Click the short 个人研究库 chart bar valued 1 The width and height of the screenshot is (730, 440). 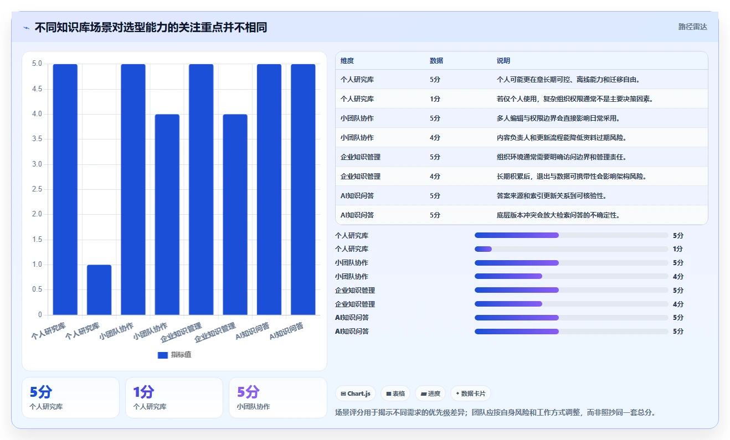click(x=99, y=290)
